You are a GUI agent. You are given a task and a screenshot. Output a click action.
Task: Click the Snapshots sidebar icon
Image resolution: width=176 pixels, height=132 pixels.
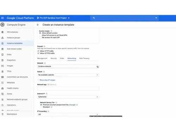(x=2, y=60)
